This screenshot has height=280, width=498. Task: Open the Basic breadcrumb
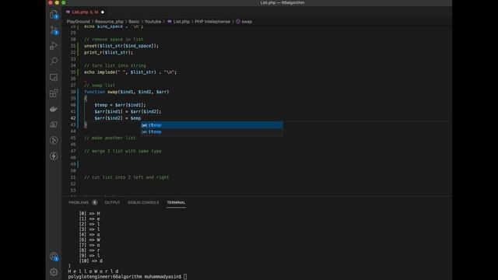click(134, 22)
